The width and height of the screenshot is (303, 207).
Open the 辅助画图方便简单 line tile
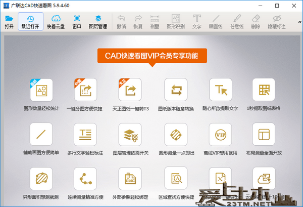41,134
